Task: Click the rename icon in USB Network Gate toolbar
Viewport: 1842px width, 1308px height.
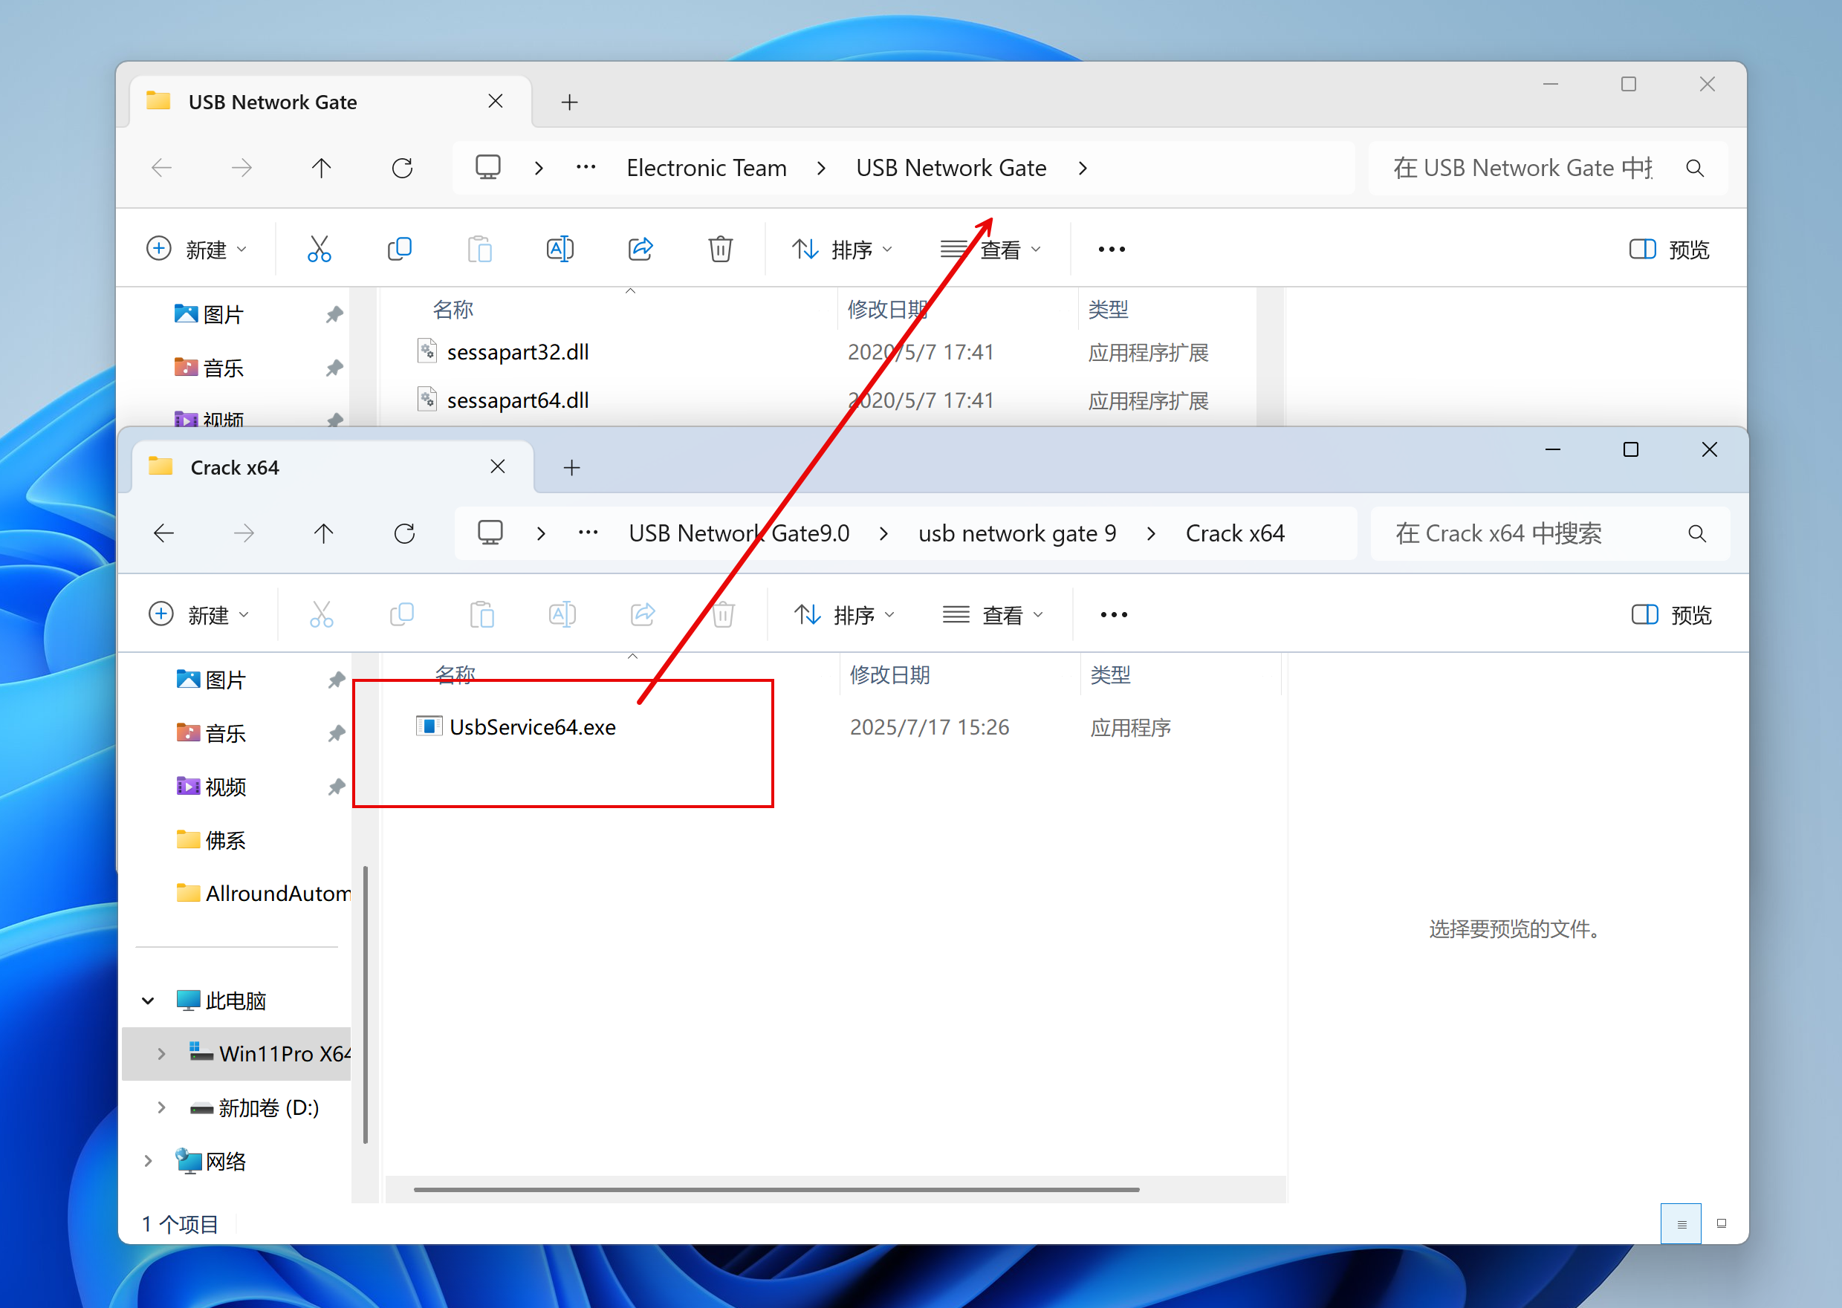Action: point(560,249)
